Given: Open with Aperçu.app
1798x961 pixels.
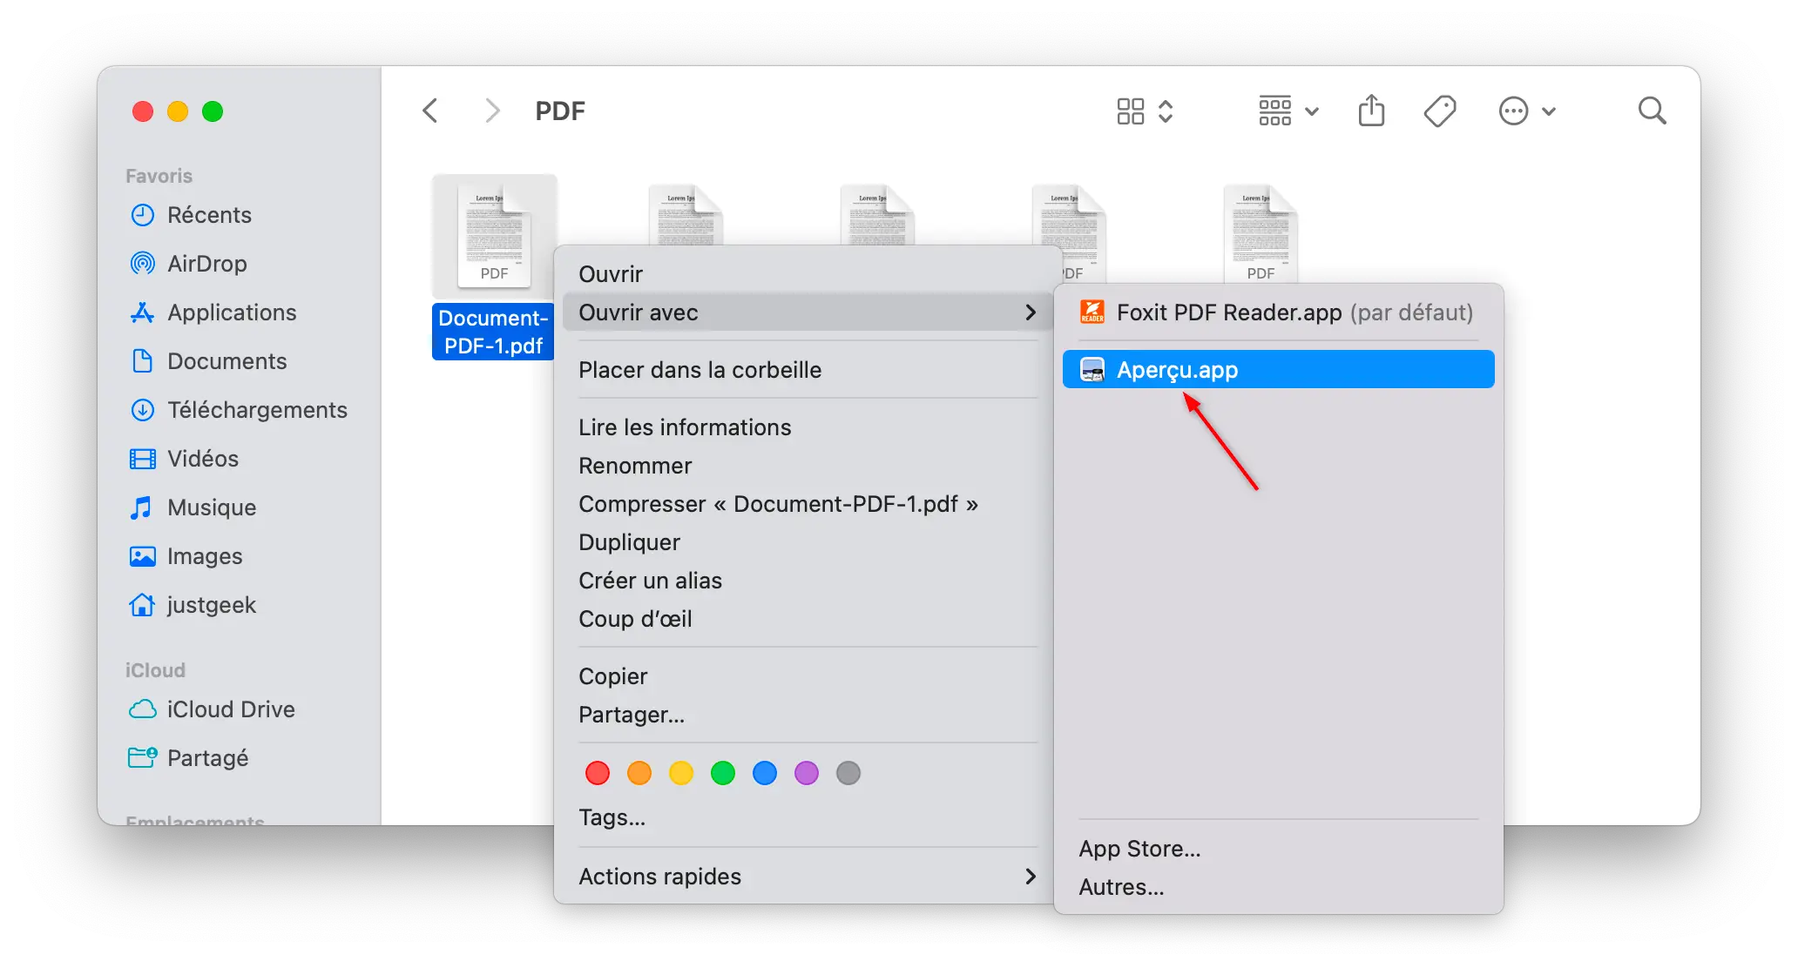Looking at the screenshot, I should pos(1279,369).
